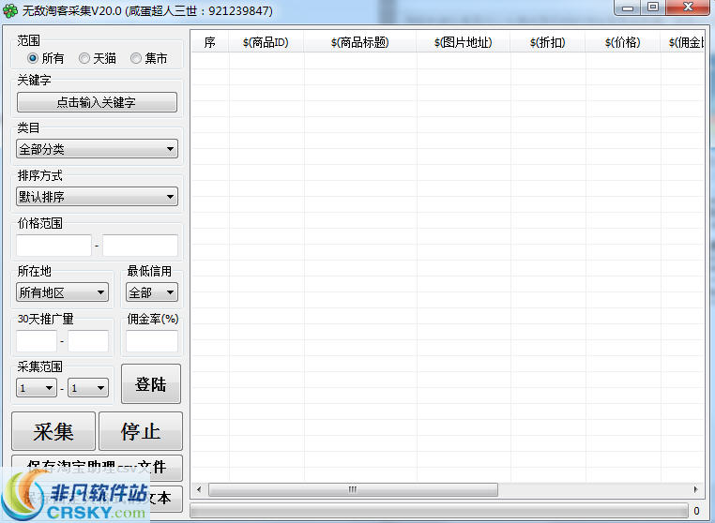Click the 佣金率(%) input field
The height and width of the screenshot is (523, 715).
pyautogui.click(x=152, y=341)
